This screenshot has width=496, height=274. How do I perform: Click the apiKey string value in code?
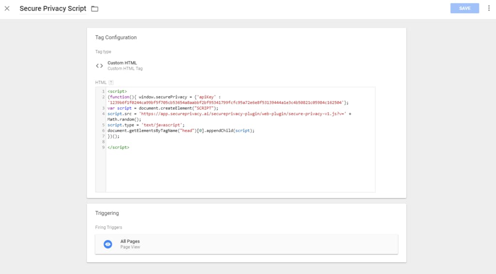point(226,103)
